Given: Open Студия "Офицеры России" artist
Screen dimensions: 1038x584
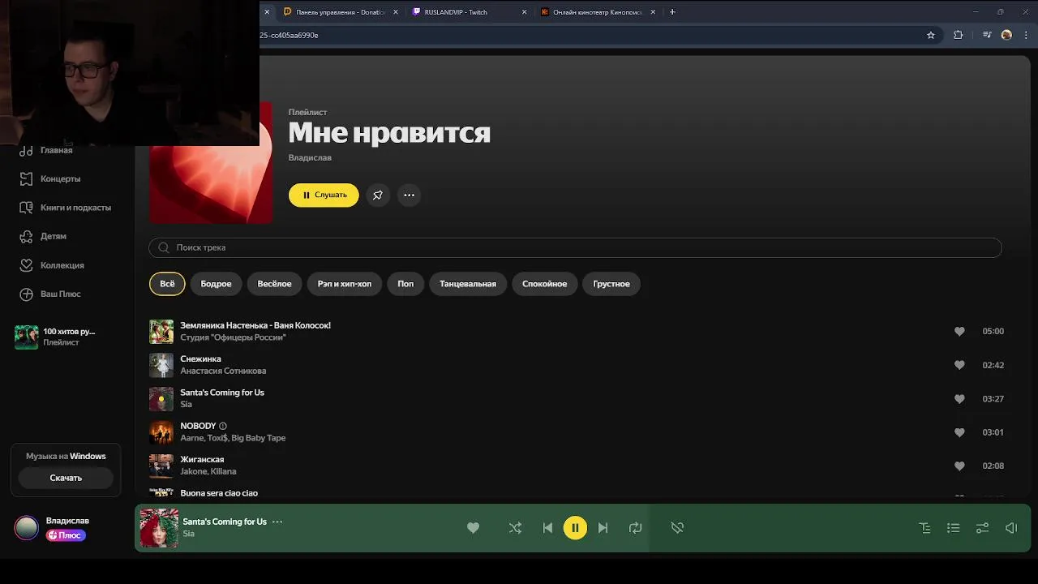Looking at the screenshot, I should 233,337.
